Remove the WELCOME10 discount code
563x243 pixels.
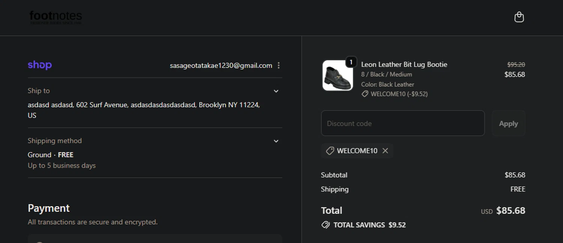tap(385, 151)
